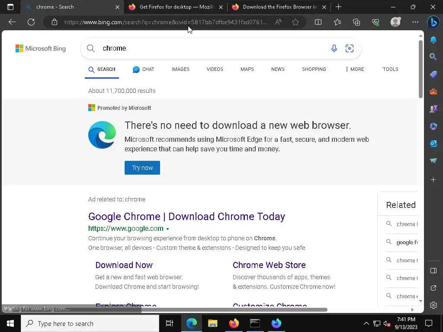Open the Windows Start button
The width and height of the screenshot is (443, 332).
10,323
